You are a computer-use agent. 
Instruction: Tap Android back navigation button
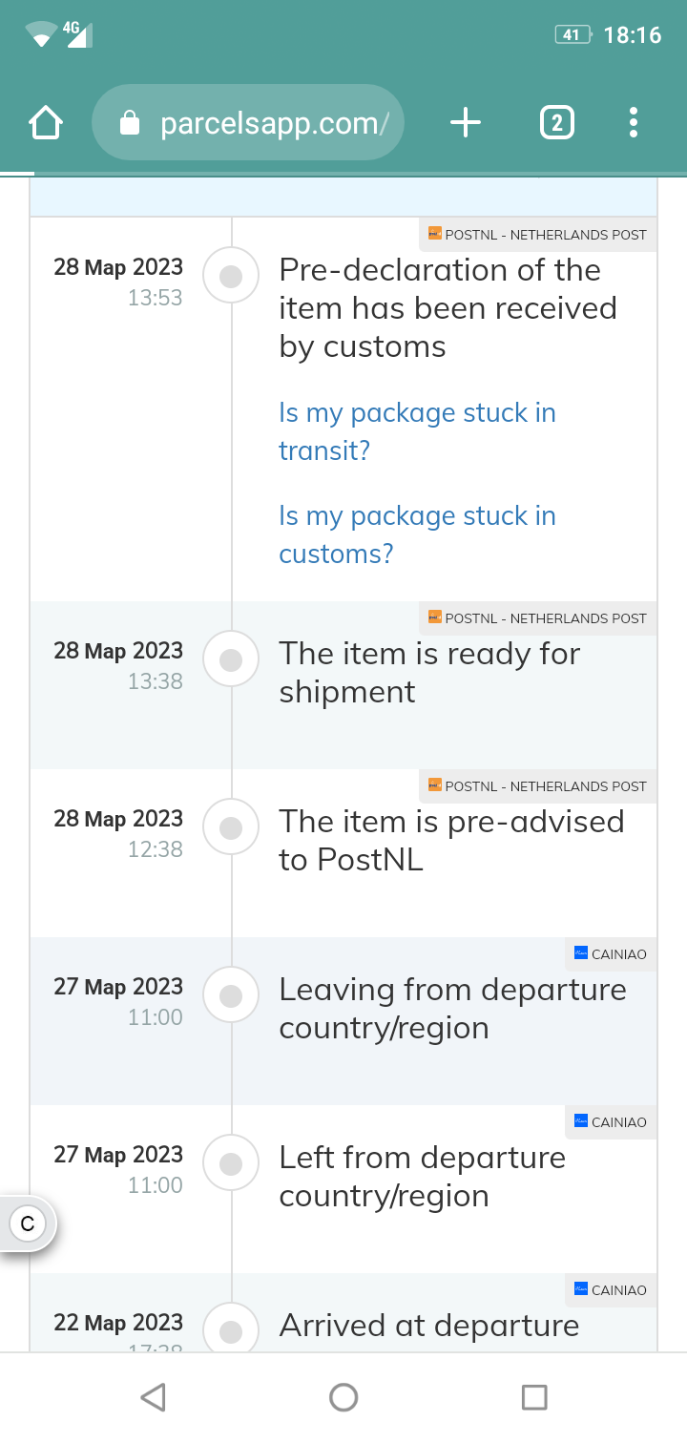point(153,1397)
